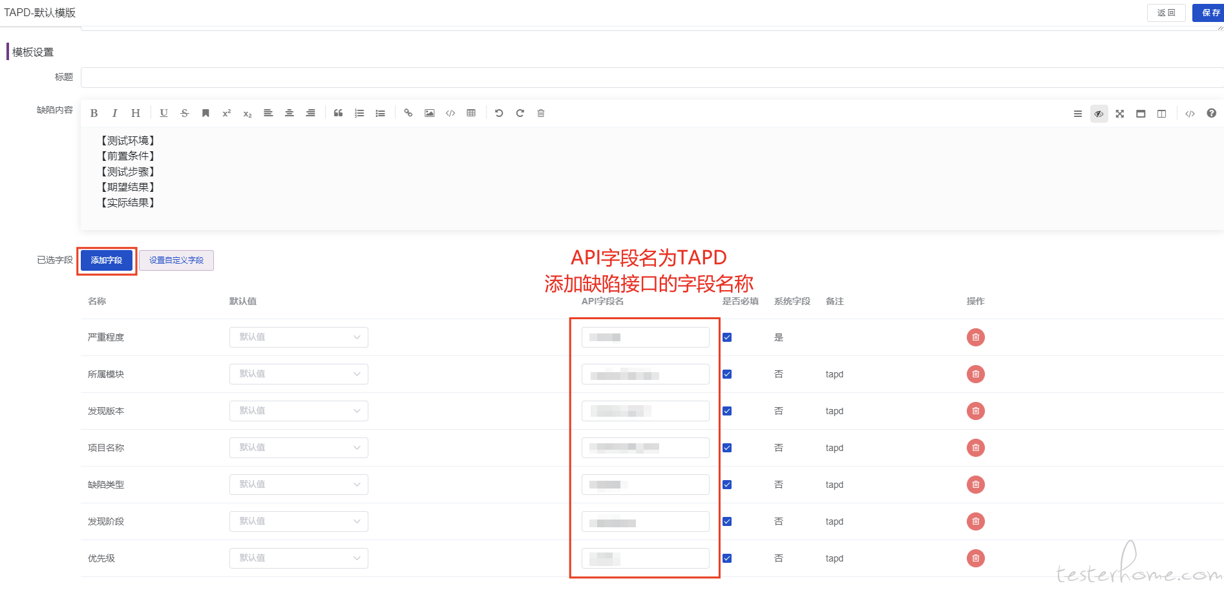The width and height of the screenshot is (1224, 599).
Task: Insert a hyperlink
Action: coord(408,113)
